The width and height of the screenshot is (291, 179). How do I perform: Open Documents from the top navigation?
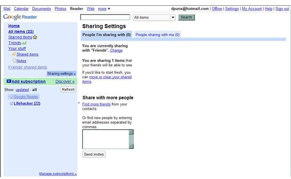point(41,9)
